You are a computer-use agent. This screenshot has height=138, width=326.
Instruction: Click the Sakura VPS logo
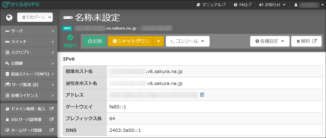21,5
